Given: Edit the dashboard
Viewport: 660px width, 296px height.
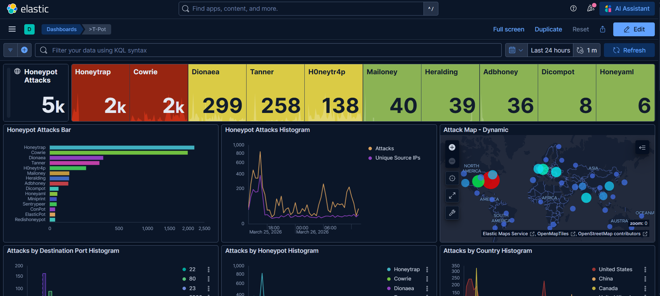Looking at the screenshot, I should (x=634, y=29).
